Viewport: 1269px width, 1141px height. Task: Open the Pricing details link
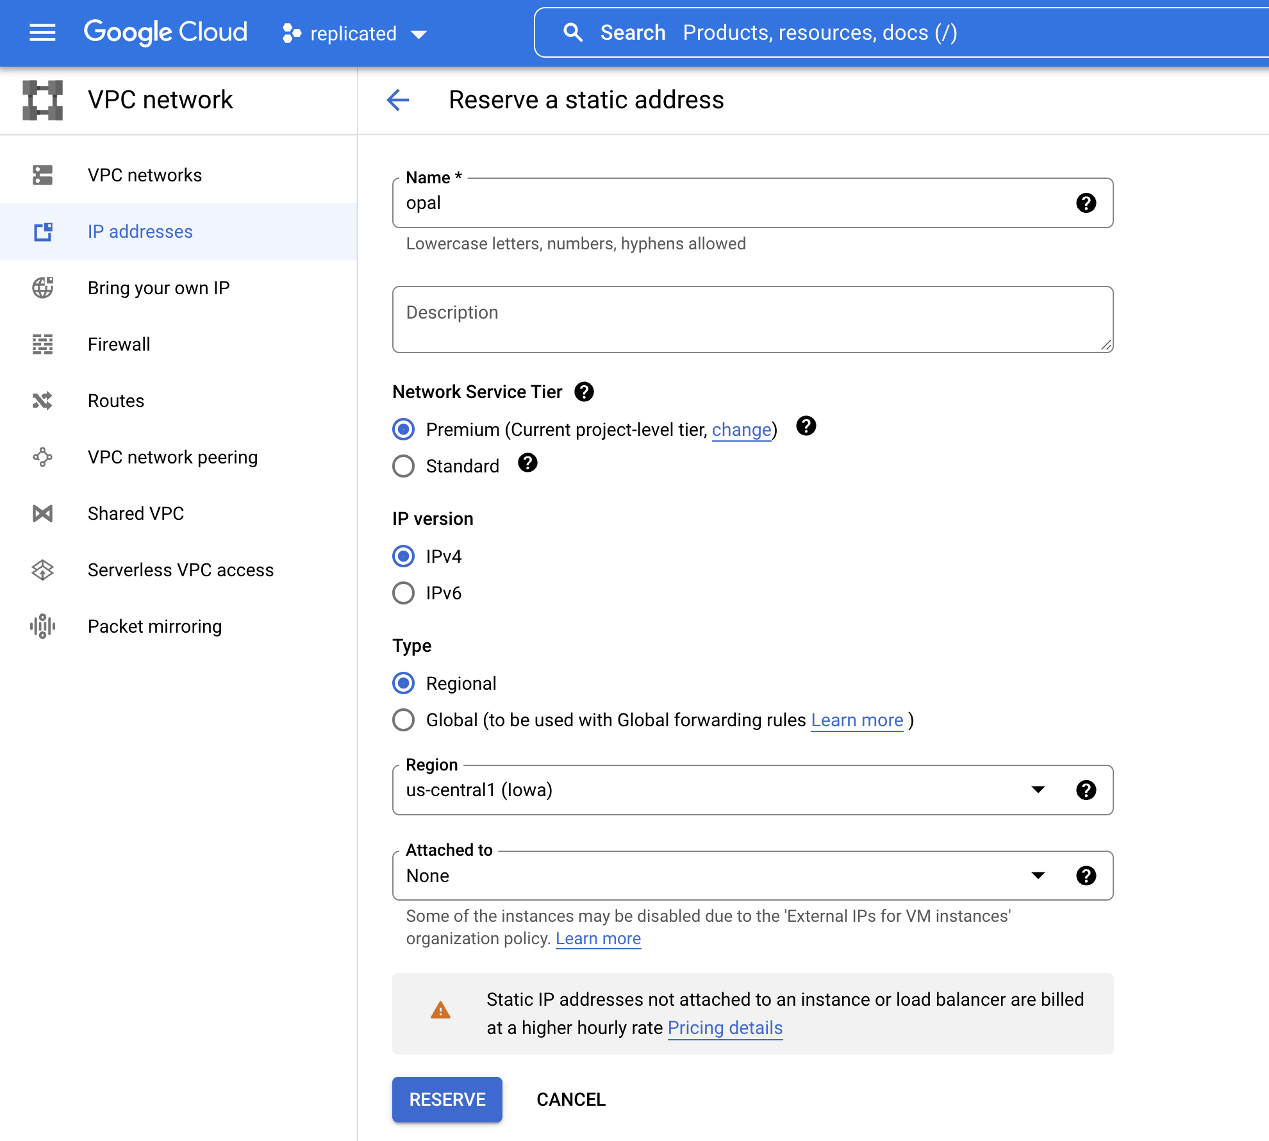(725, 1028)
